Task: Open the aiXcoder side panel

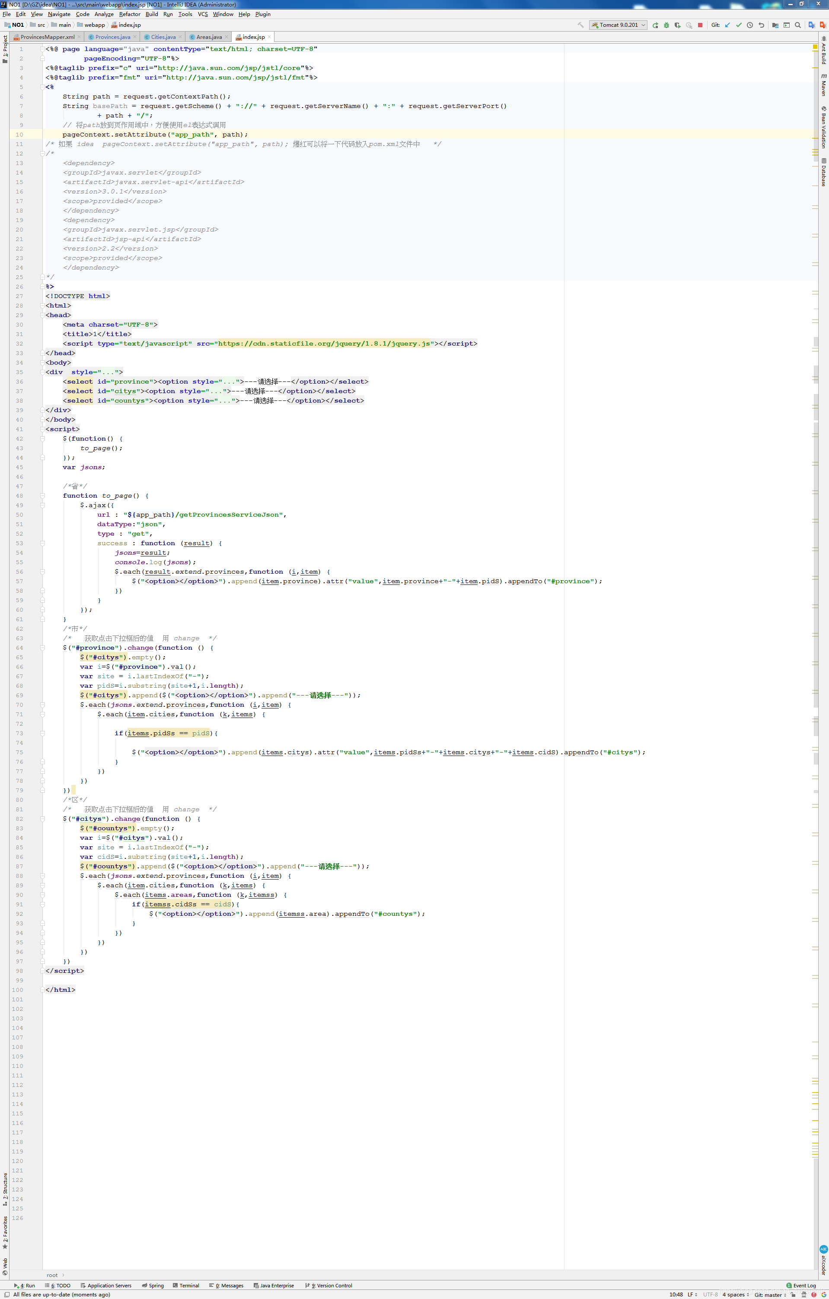Action: (x=824, y=1261)
